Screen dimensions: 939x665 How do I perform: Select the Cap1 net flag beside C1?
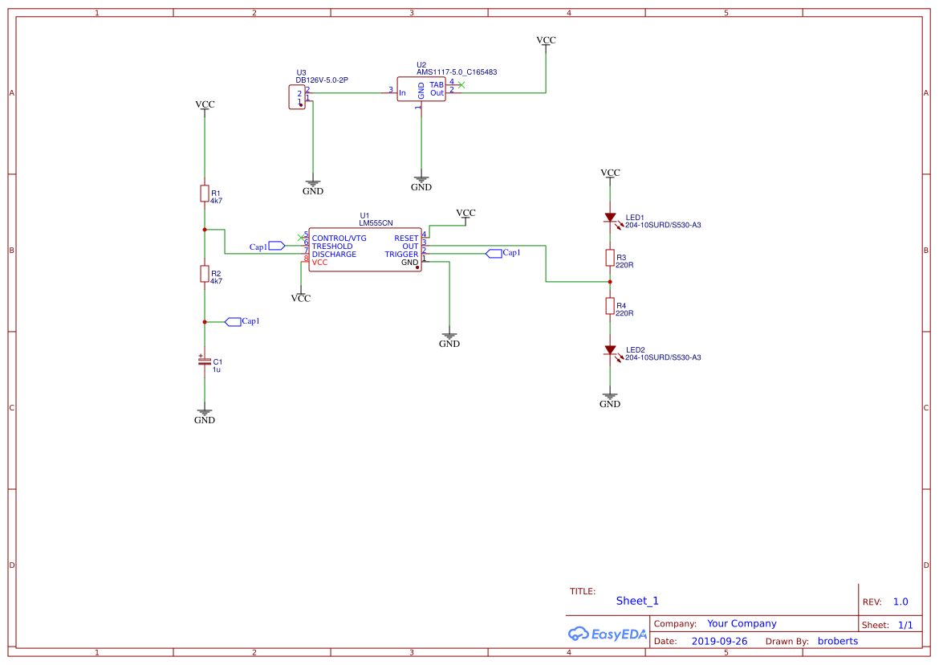click(234, 321)
